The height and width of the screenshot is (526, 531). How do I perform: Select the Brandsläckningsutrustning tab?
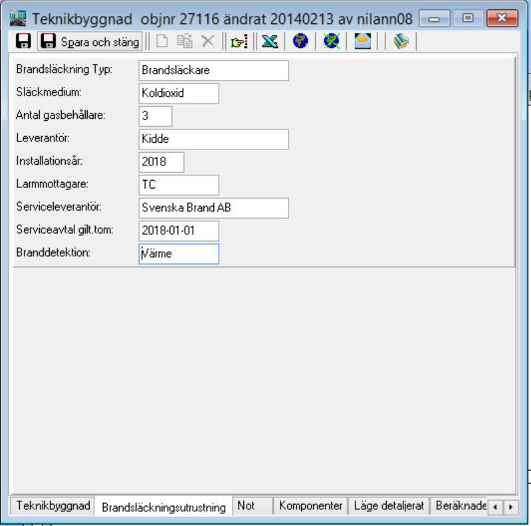163,507
